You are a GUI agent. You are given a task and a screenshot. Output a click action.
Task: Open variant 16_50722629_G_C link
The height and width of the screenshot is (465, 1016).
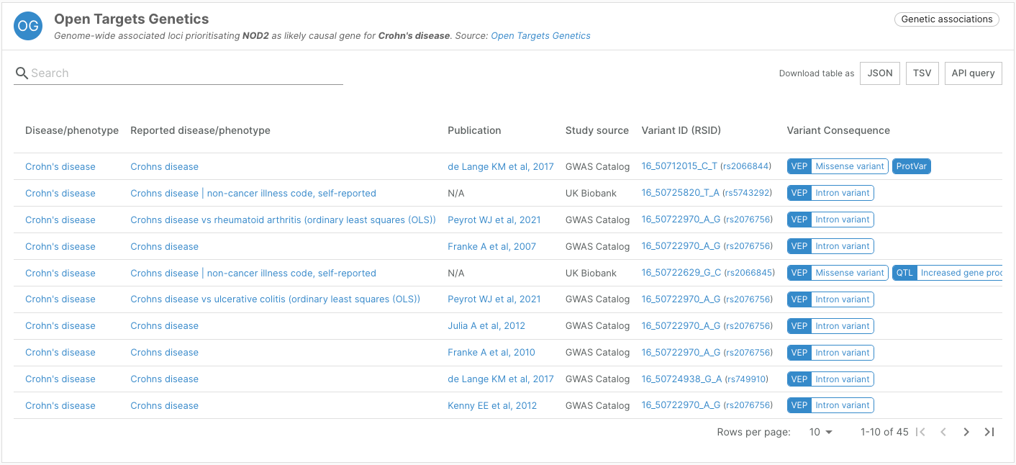click(681, 273)
